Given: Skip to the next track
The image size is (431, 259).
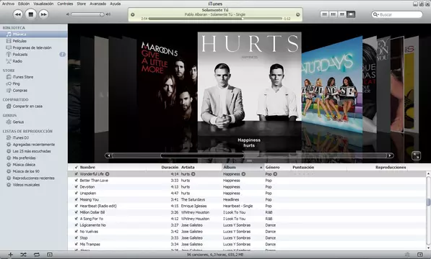Looking at the screenshot, I should pyautogui.click(x=43, y=14).
